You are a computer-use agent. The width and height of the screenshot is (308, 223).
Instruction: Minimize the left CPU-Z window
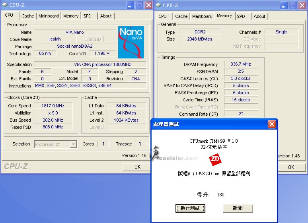click(130, 5)
